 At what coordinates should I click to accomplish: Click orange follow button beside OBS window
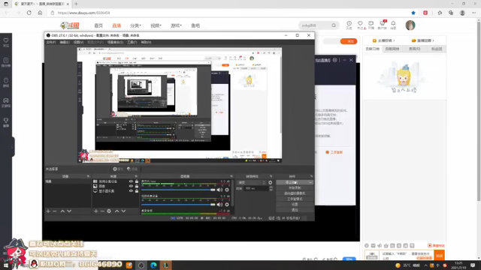point(349,41)
